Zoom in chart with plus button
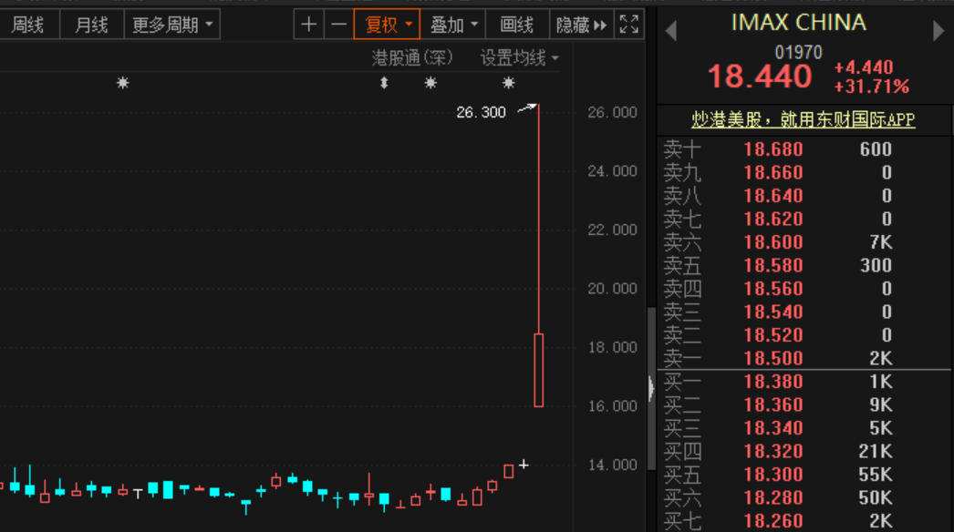954x532 pixels. 308,25
